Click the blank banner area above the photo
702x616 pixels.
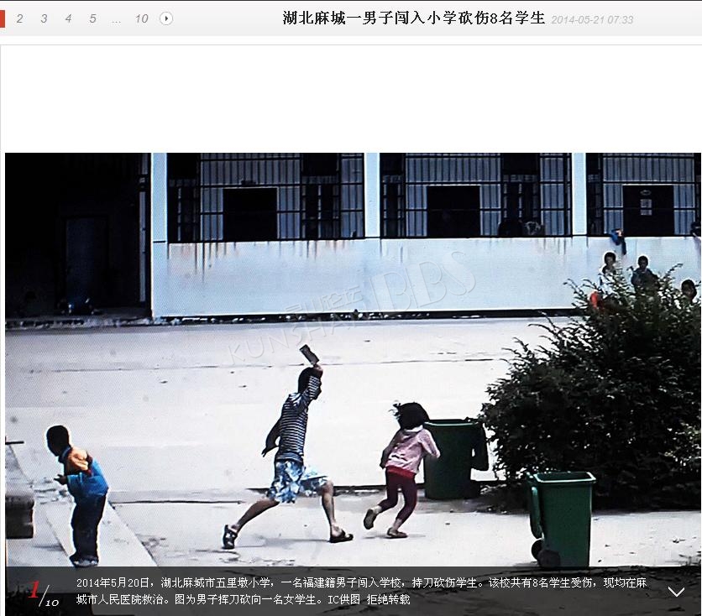tap(351, 98)
